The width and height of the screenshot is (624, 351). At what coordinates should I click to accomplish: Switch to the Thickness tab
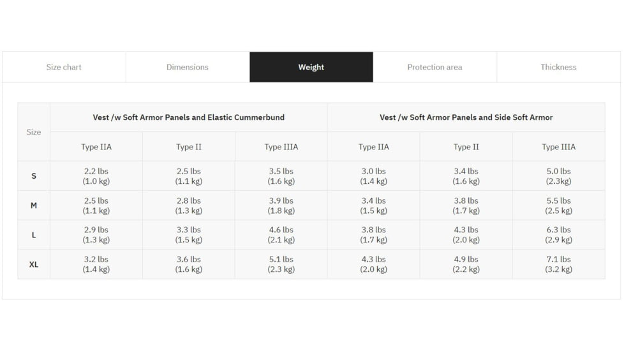pos(558,67)
